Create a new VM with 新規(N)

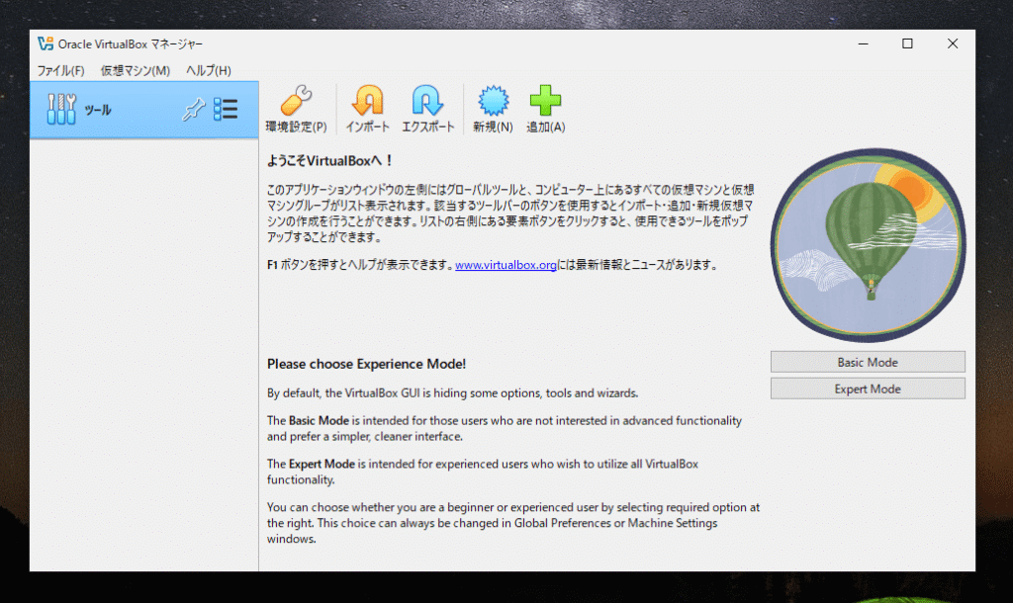[x=493, y=109]
